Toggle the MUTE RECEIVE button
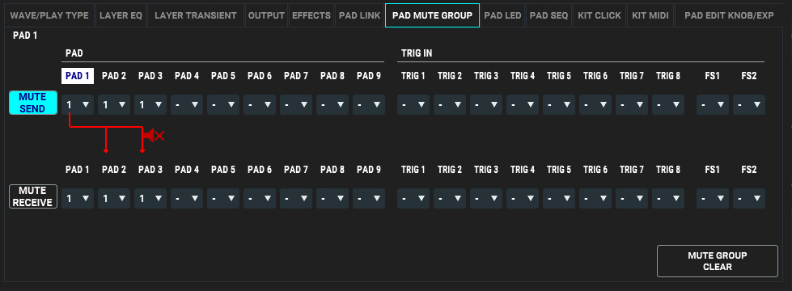The height and width of the screenshot is (291, 792). tap(33, 196)
